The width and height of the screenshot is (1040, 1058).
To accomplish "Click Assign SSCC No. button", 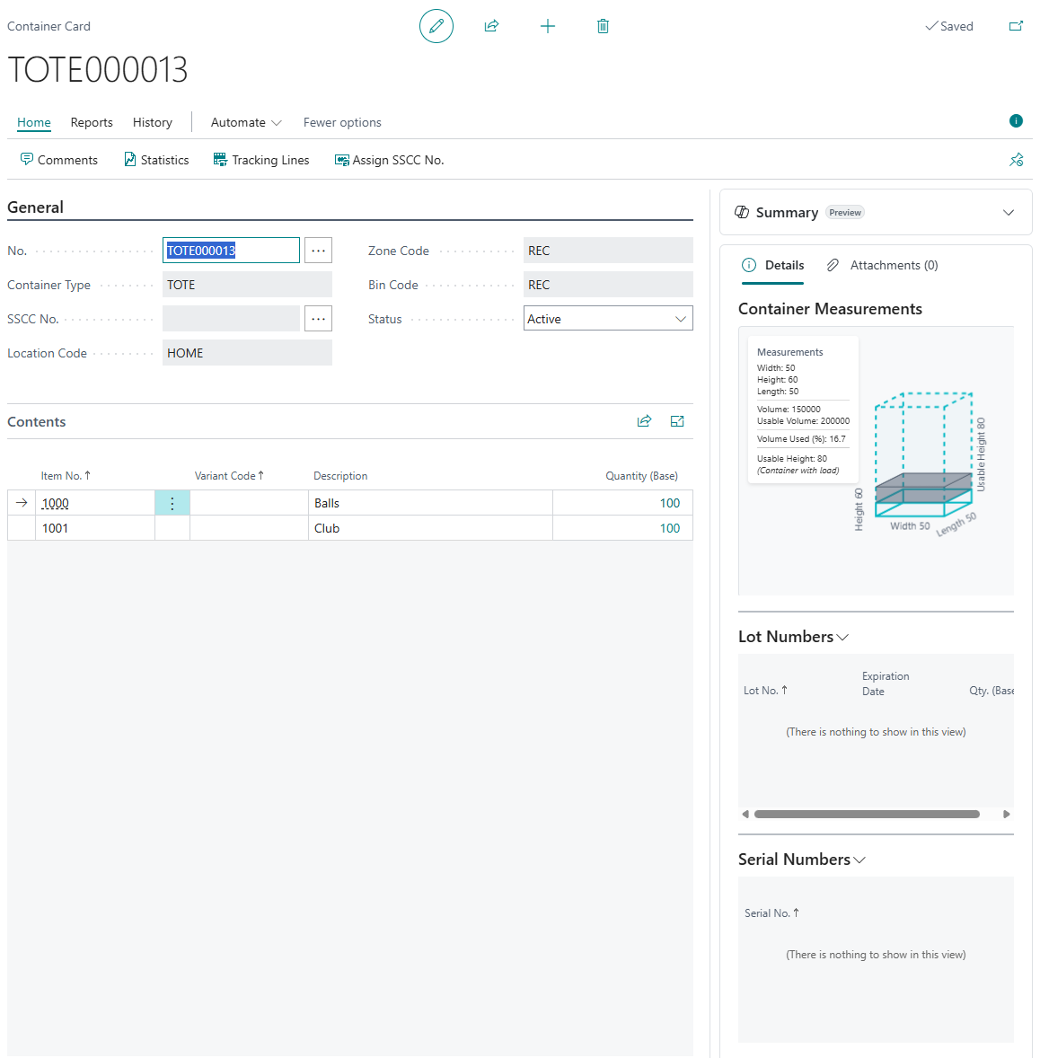I will pos(389,160).
